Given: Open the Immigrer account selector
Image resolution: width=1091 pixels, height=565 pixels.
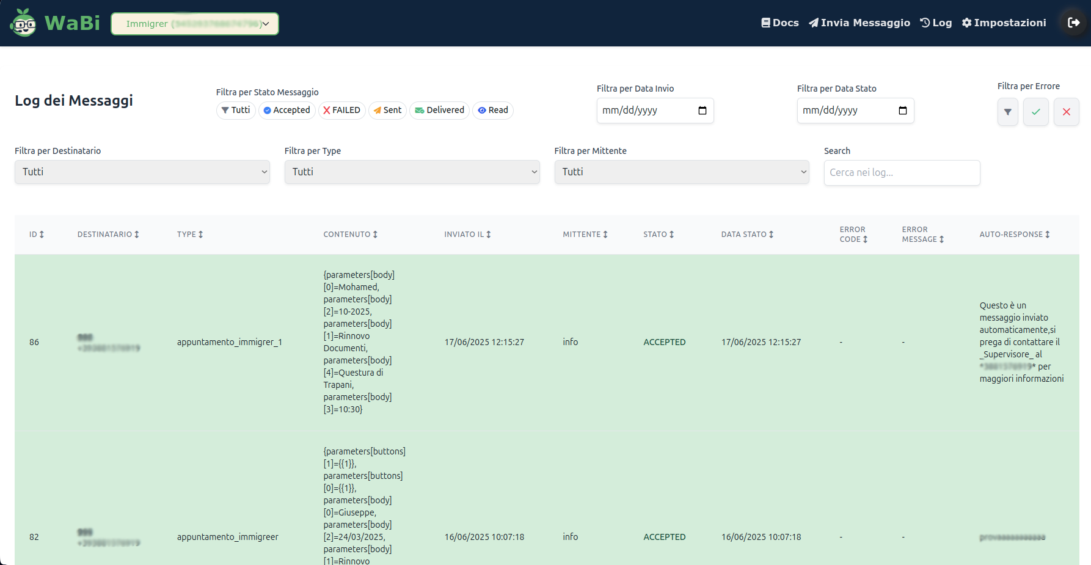Looking at the screenshot, I should [x=194, y=24].
